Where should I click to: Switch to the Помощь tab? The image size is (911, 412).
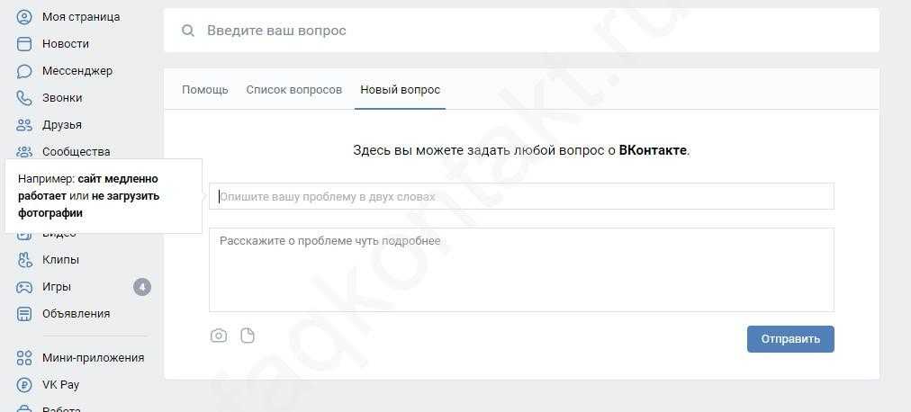pyautogui.click(x=205, y=90)
